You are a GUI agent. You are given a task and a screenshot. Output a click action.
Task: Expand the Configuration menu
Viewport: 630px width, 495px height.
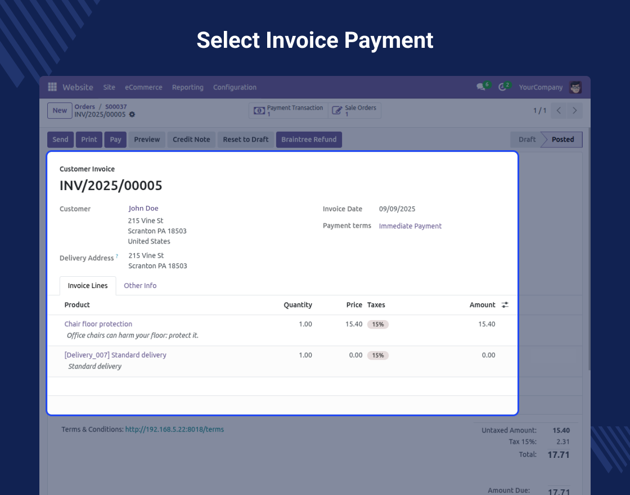(235, 87)
